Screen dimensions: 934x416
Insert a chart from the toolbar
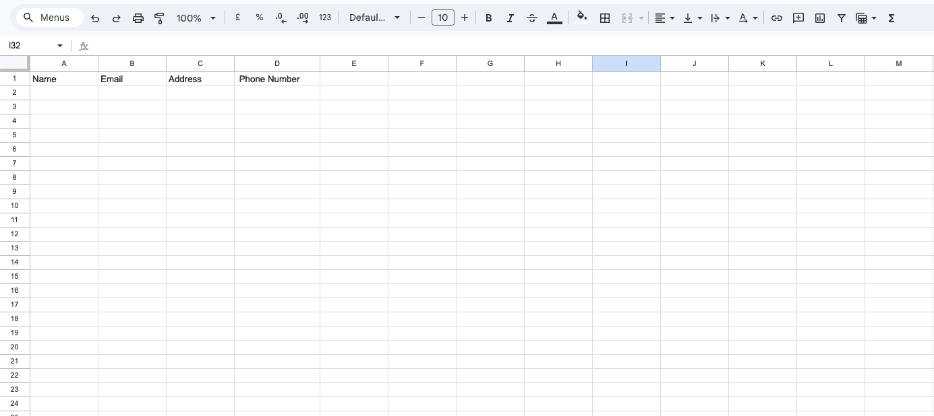point(820,18)
